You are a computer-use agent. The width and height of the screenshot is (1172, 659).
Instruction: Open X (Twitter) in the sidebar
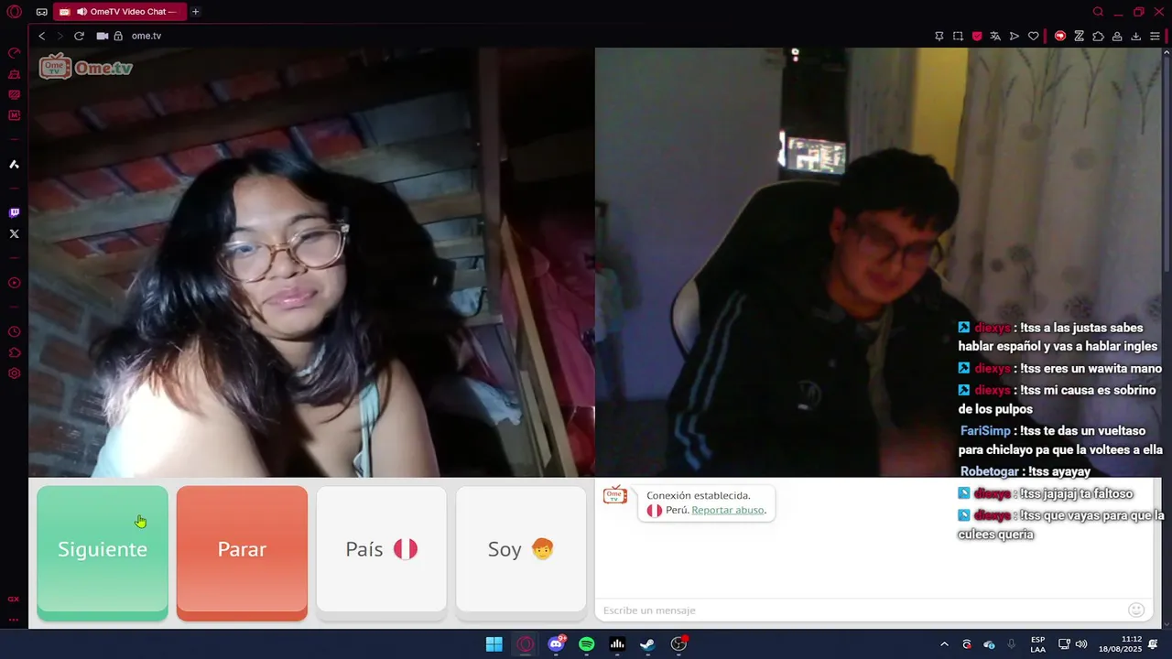(14, 233)
